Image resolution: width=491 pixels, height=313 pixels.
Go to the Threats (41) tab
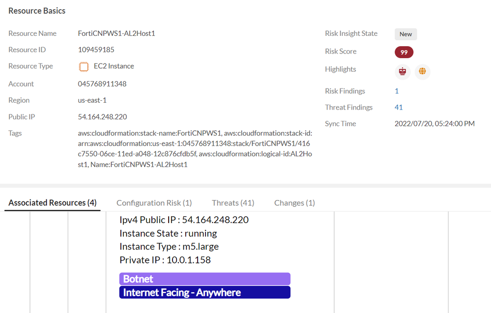[233, 203]
